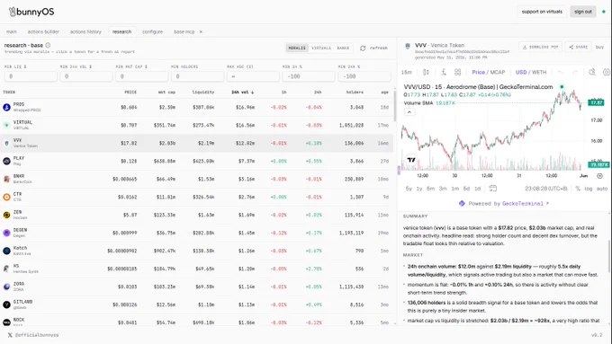This screenshot has width=612, height=344.
Task: Open the candlestick chart style selector
Action: pos(426,72)
